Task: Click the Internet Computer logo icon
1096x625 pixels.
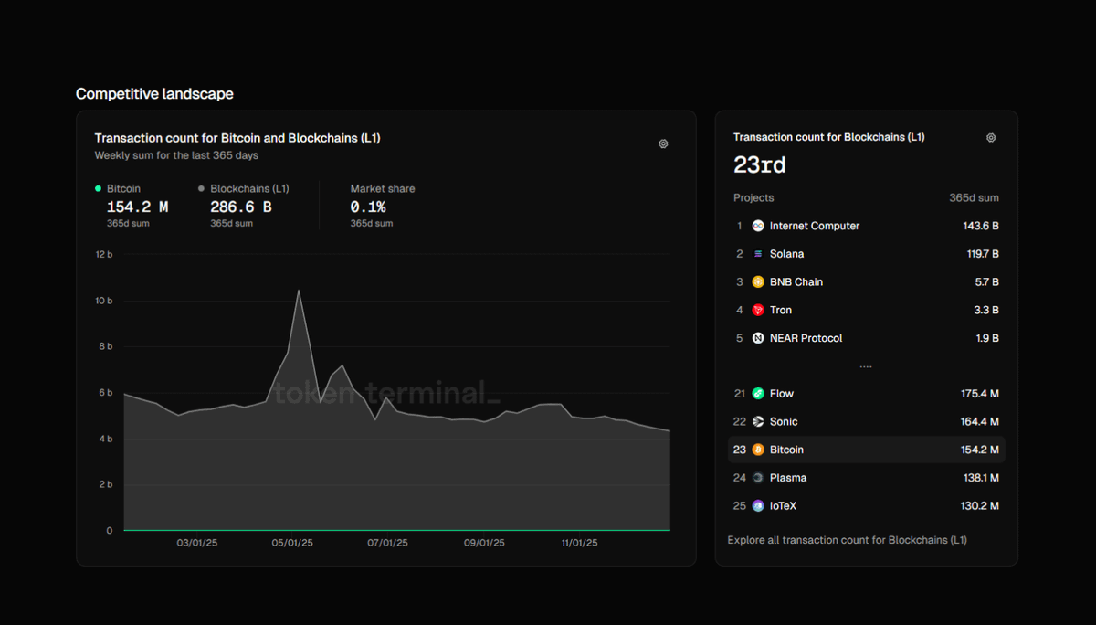Action: pos(758,226)
